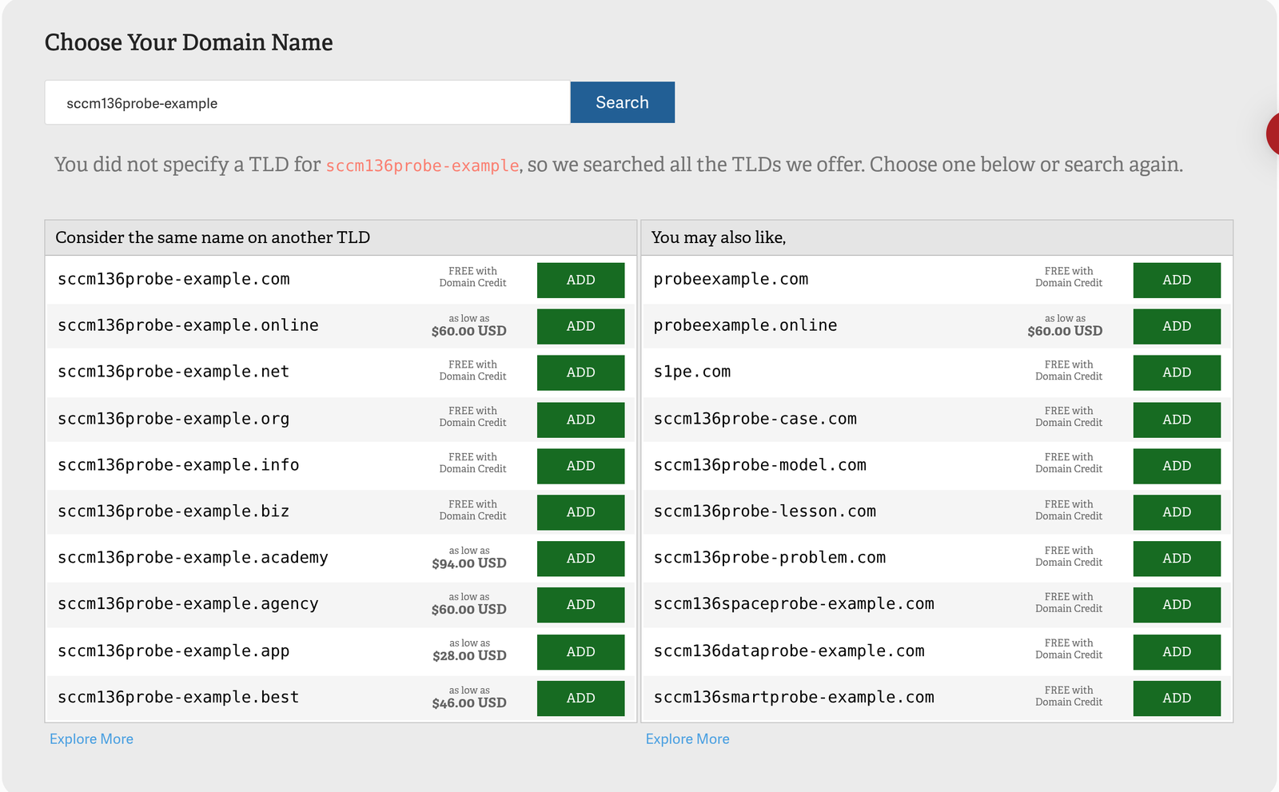This screenshot has width=1279, height=792.
Task: Click the $28.00 USD price for .app
Action: point(469,656)
